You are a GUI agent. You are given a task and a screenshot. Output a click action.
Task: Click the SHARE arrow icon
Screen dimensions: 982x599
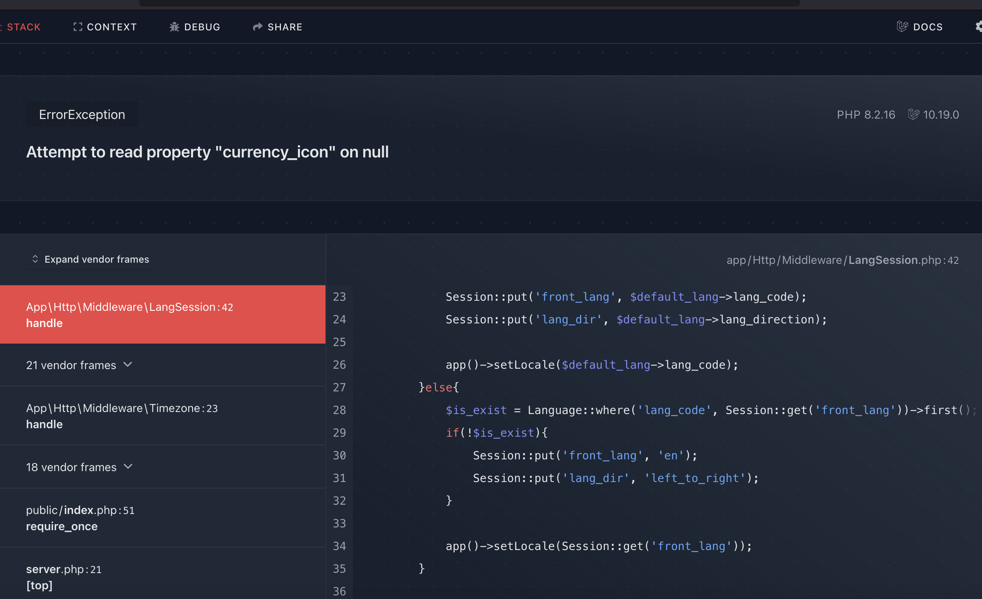pos(258,27)
